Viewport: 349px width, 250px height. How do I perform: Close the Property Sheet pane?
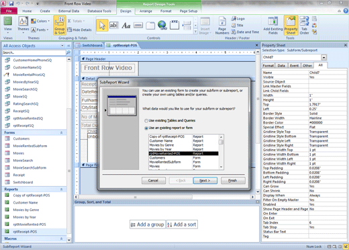coord(346,45)
